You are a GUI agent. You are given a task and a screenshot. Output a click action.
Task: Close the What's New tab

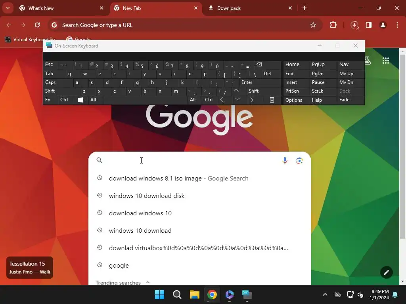click(101, 8)
